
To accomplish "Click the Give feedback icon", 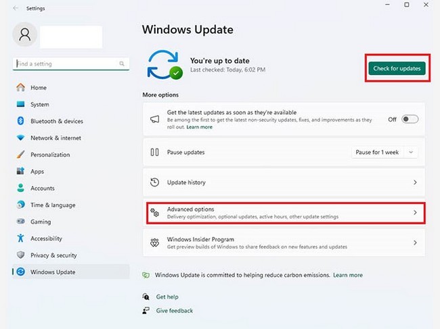I will (146, 311).
